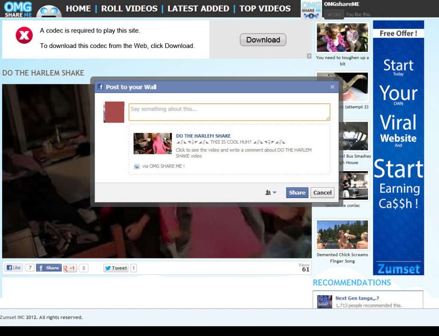Click the Tweet button
439x336 pixels.
tap(116, 268)
